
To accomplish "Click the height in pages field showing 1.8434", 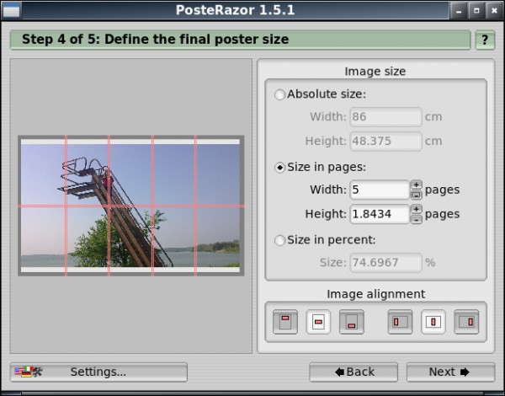I will pos(380,214).
